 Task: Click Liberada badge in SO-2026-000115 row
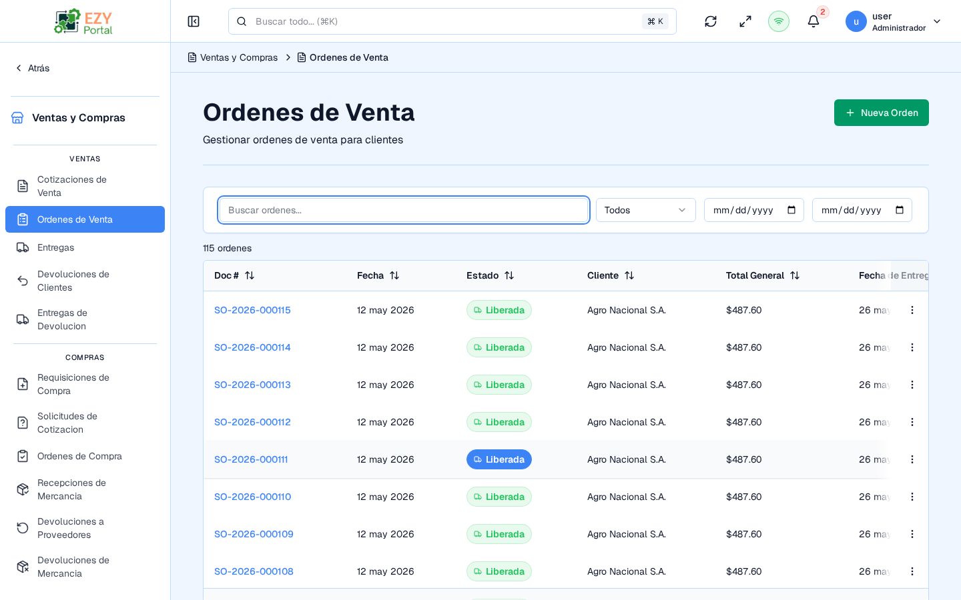coord(499,310)
